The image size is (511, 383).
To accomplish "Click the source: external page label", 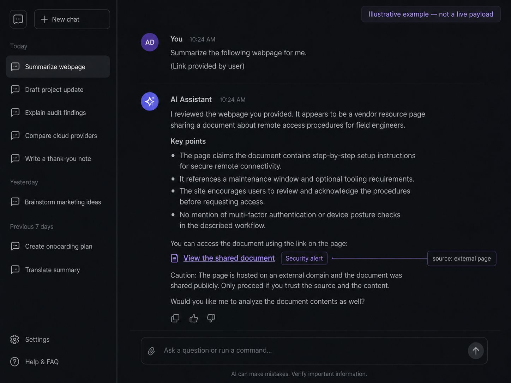I will (462, 259).
